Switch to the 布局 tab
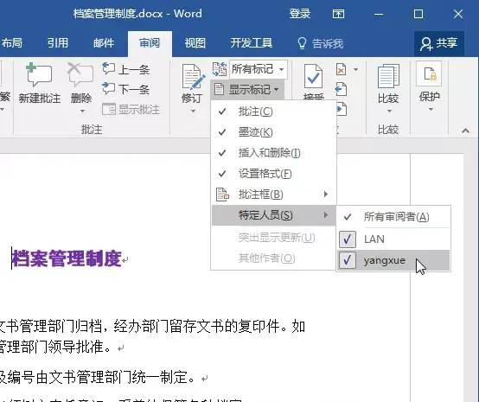Image resolution: width=479 pixels, height=402 pixels. (11, 43)
